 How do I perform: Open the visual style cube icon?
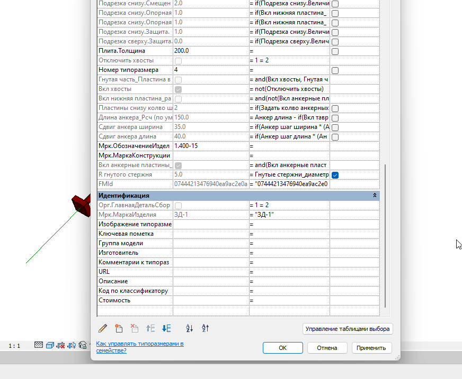[x=50, y=345]
